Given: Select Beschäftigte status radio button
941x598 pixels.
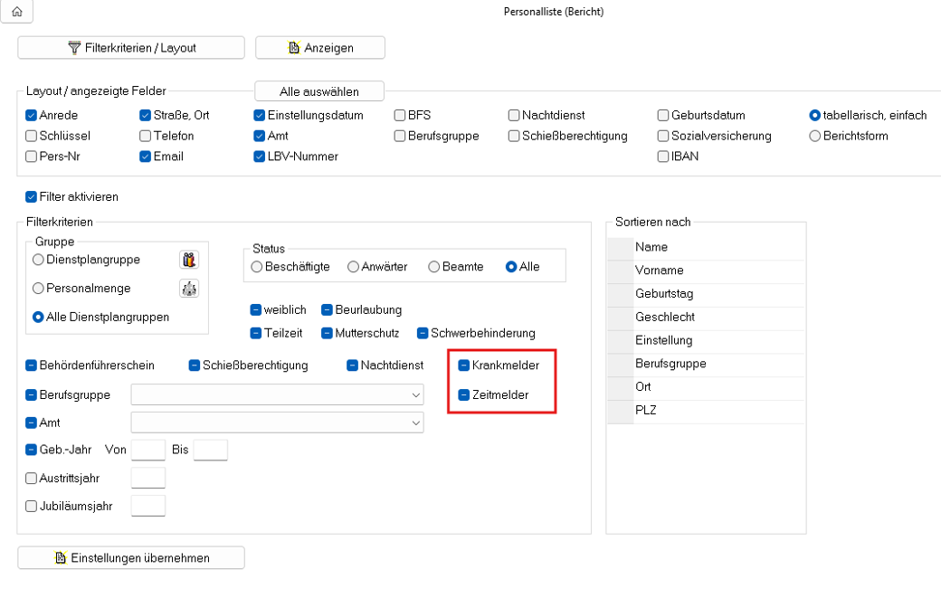Looking at the screenshot, I should tap(257, 267).
